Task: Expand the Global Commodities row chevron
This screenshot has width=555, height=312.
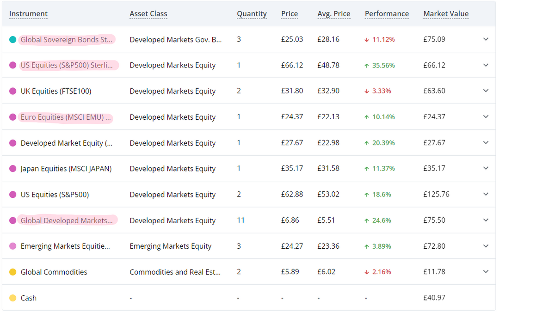Action: click(486, 272)
